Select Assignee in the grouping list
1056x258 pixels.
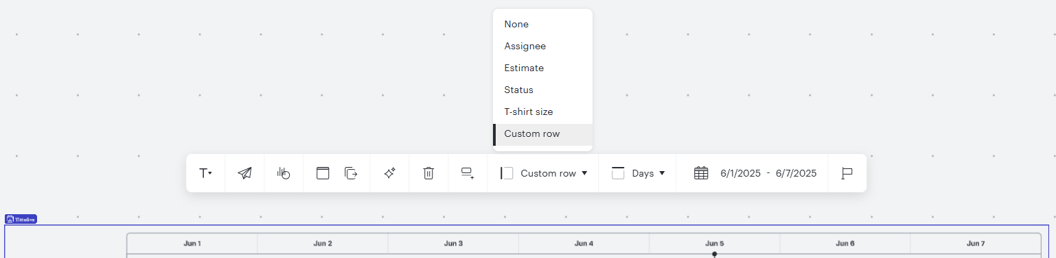[x=542, y=46]
